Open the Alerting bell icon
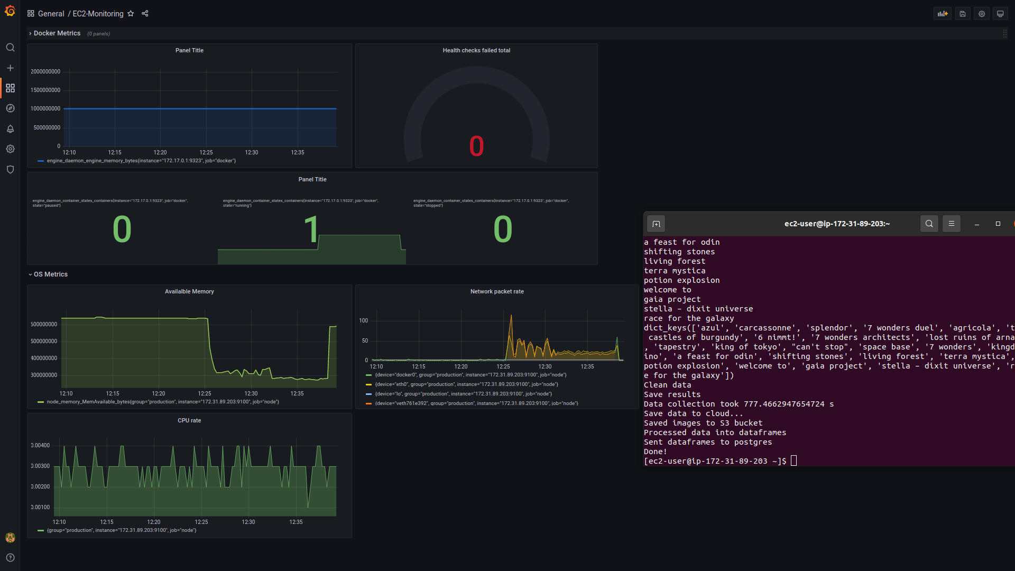 coord(10,129)
